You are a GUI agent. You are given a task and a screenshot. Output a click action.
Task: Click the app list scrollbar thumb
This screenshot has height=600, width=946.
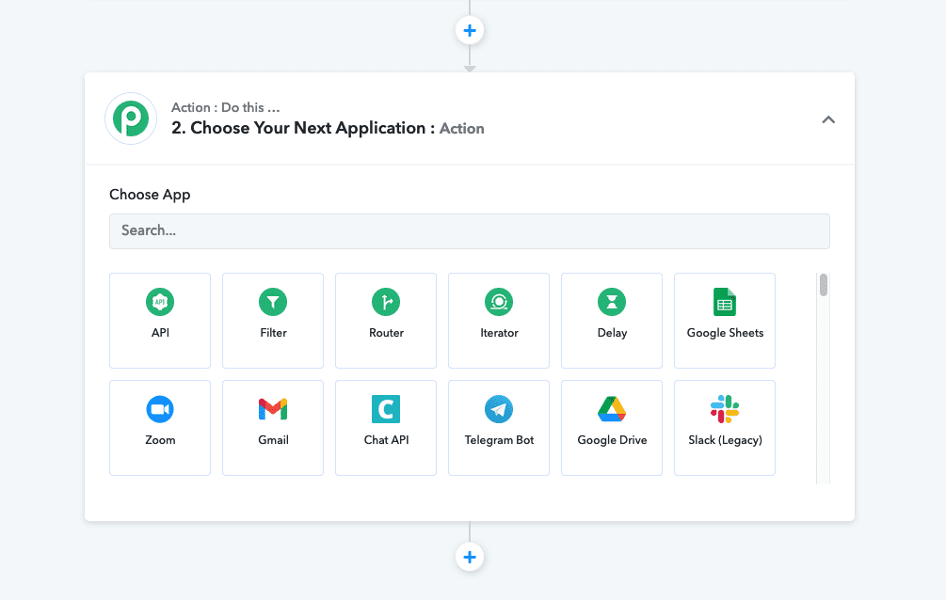click(x=824, y=285)
